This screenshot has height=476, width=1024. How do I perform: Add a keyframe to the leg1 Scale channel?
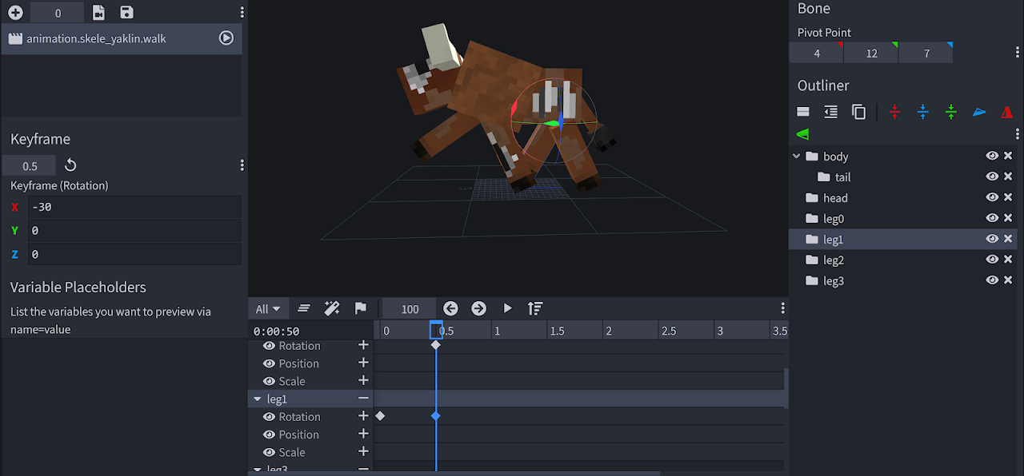pyautogui.click(x=363, y=452)
